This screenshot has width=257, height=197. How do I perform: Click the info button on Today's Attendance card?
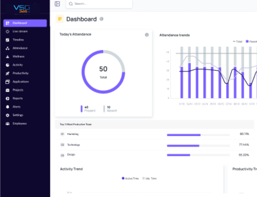click(147, 35)
